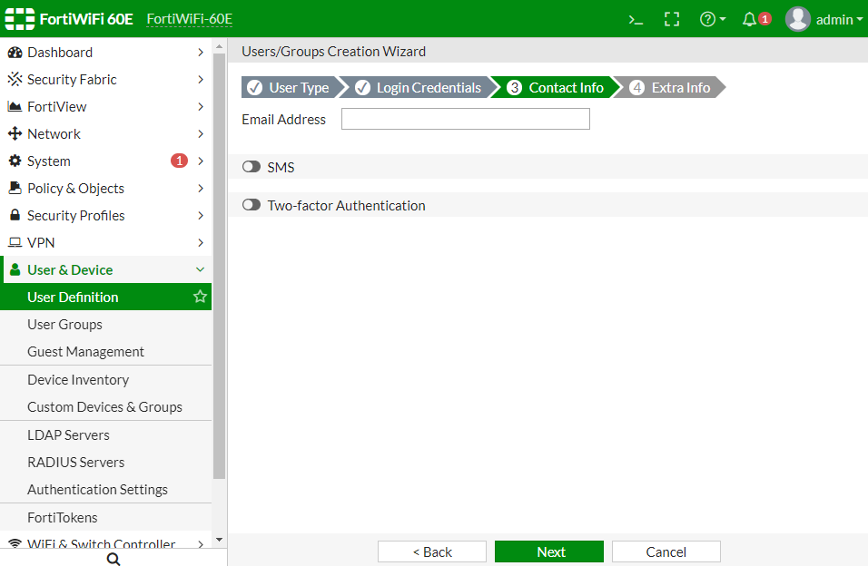
Task: Click the System gear icon
Action: [x=15, y=161]
